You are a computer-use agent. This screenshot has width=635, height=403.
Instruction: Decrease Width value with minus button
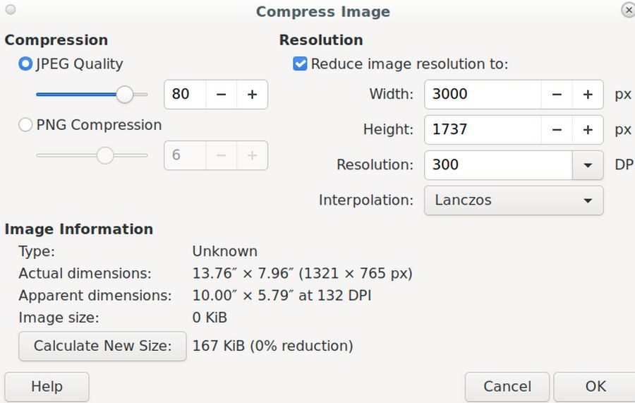point(557,95)
